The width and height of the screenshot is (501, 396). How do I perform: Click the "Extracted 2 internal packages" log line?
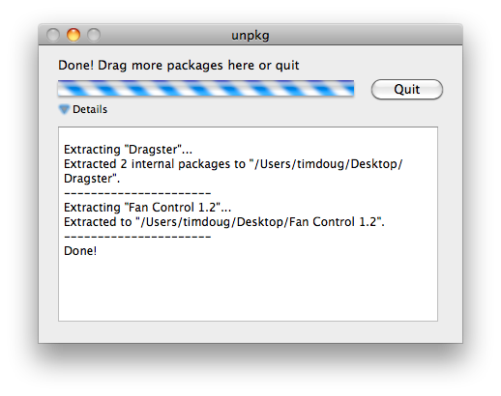233,164
